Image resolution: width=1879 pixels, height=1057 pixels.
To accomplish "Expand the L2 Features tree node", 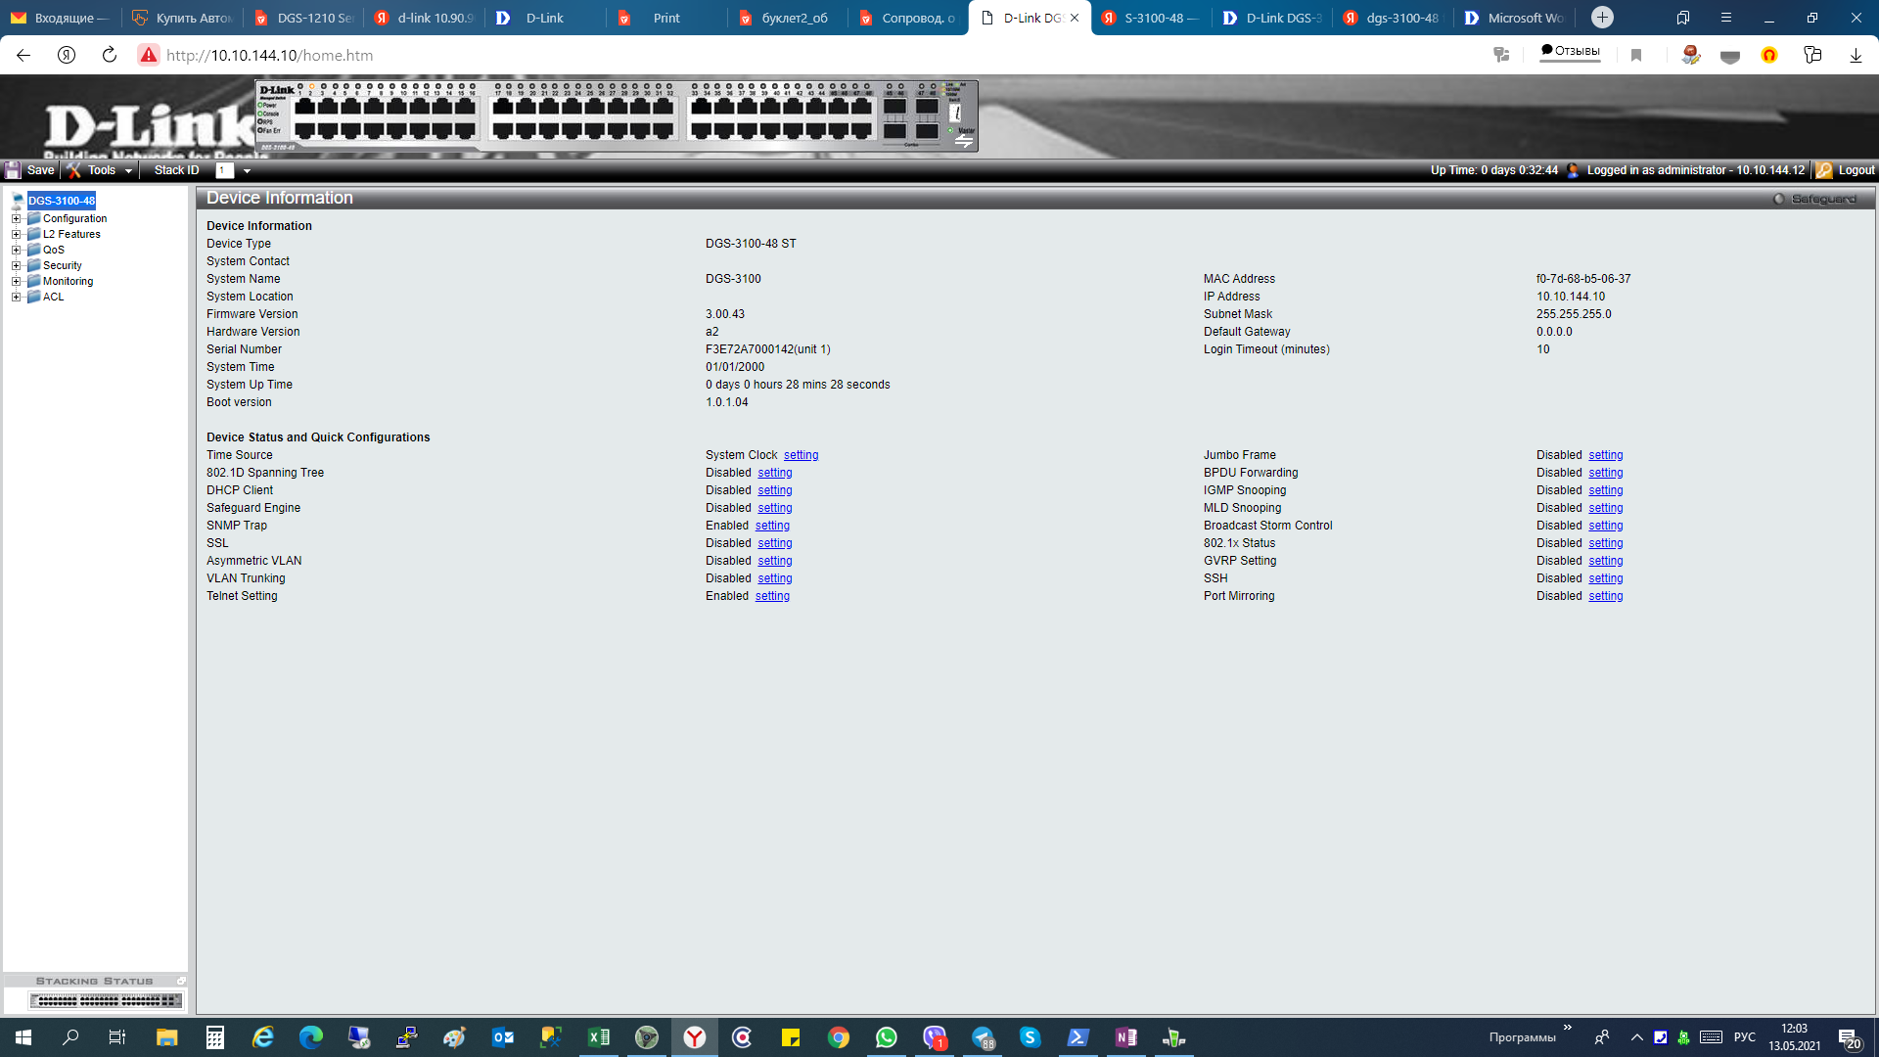I will (16, 234).
